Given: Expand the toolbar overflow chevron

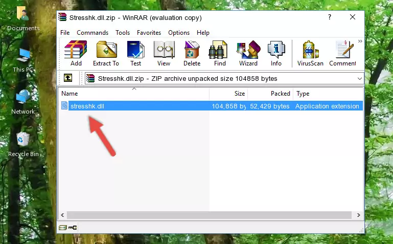Looking at the screenshot, I should coord(360,41).
